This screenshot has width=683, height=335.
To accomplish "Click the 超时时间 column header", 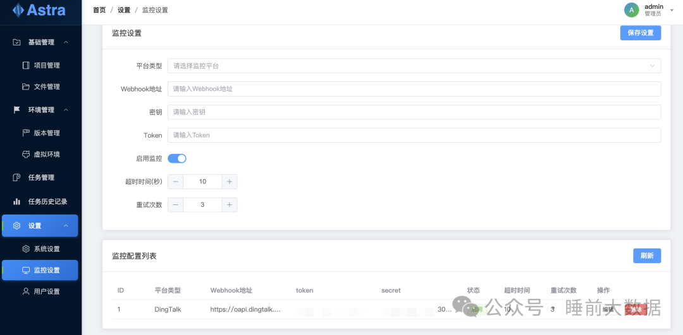I will pyautogui.click(x=517, y=290).
